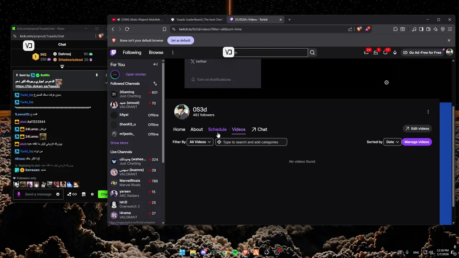
Task: Open Brave VPN shield icon
Action: point(443,29)
